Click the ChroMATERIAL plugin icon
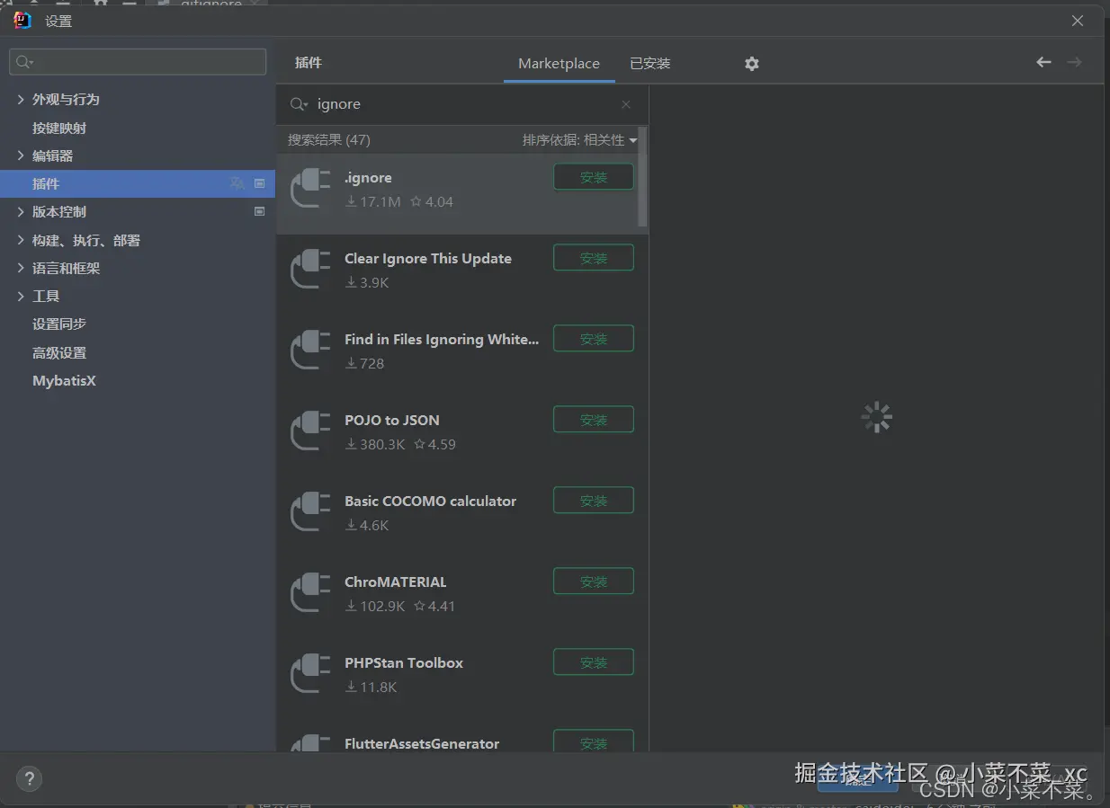The height and width of the screenshot is (808, 1110). tap(311, 593)
